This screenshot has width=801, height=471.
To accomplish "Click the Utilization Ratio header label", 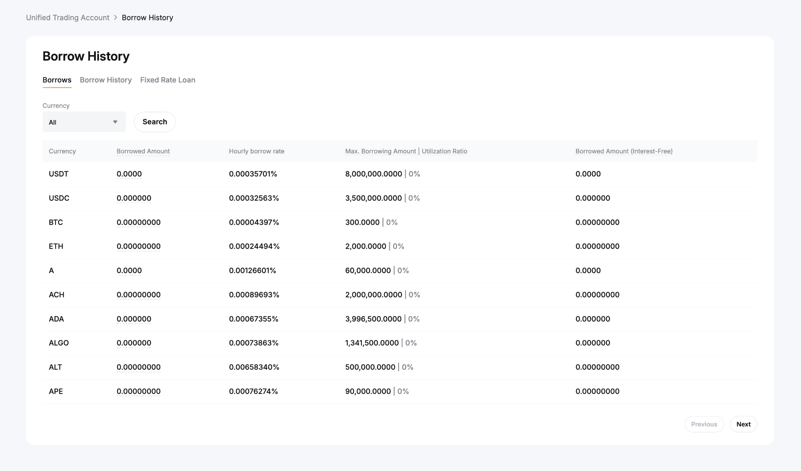I will point(444,151).
